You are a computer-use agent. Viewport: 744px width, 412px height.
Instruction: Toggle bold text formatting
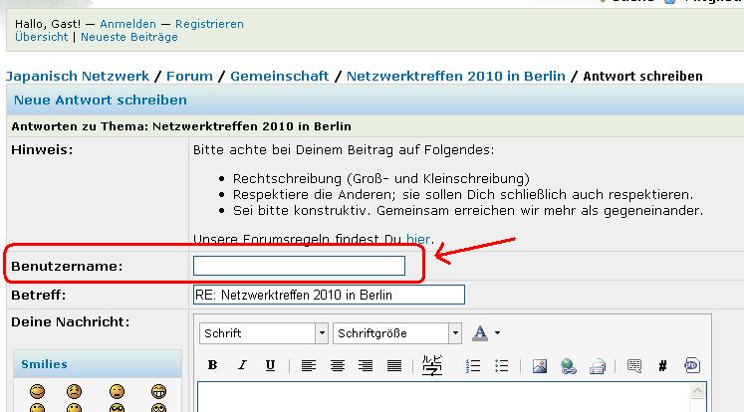point(212,366)
